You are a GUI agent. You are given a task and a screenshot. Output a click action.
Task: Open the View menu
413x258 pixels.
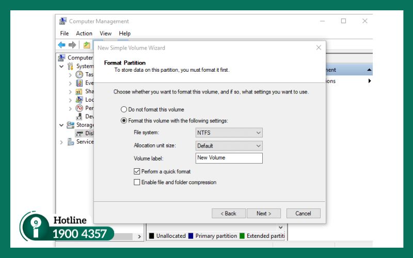tap(105, 33)
